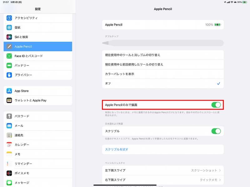Tap the Accessibility icon in sidebar
This screenshot has height=187, width=250.
(x=9, y=18)
